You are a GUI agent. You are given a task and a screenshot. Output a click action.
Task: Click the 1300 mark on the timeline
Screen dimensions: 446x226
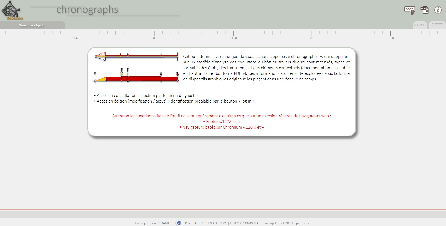pyautogui.click(x=390, y=38)
